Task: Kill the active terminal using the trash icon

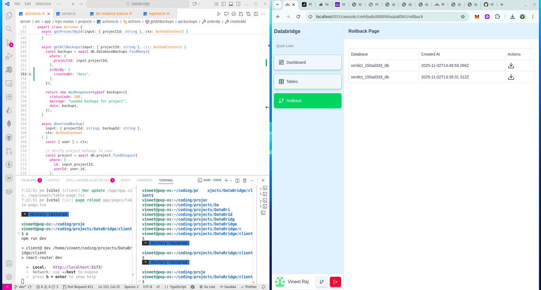Action: [x=245, y=180]
